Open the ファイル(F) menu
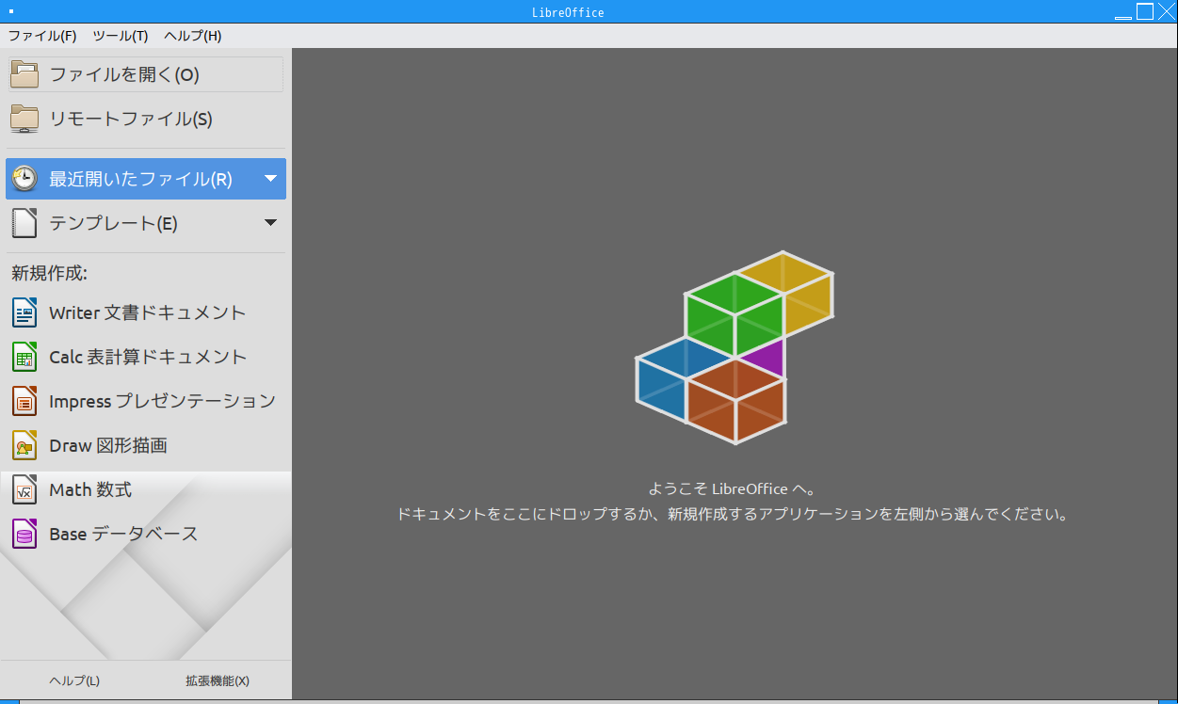The width and height of the screenshot is (1178, 704). click(x=42, y=36)
